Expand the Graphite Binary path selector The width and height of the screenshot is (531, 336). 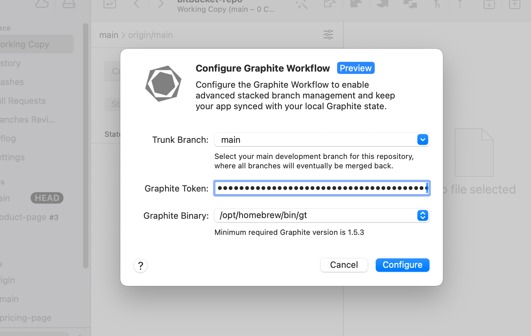(x=422, y=215)
